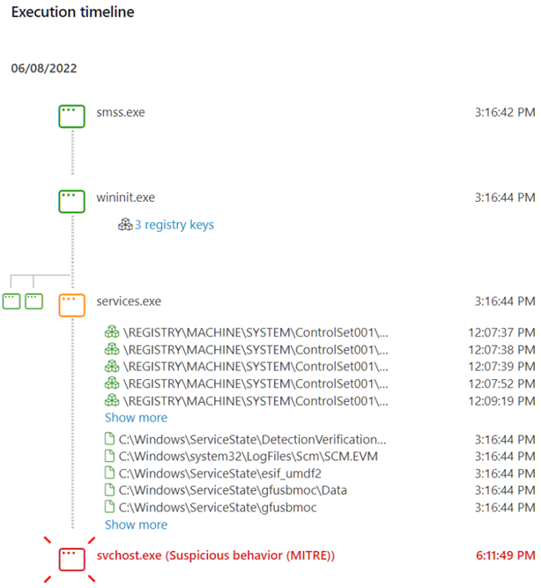The width and height of the screenshot is (541, 588).
Task: Click the orange services.exe process icon
Action: 71,305
